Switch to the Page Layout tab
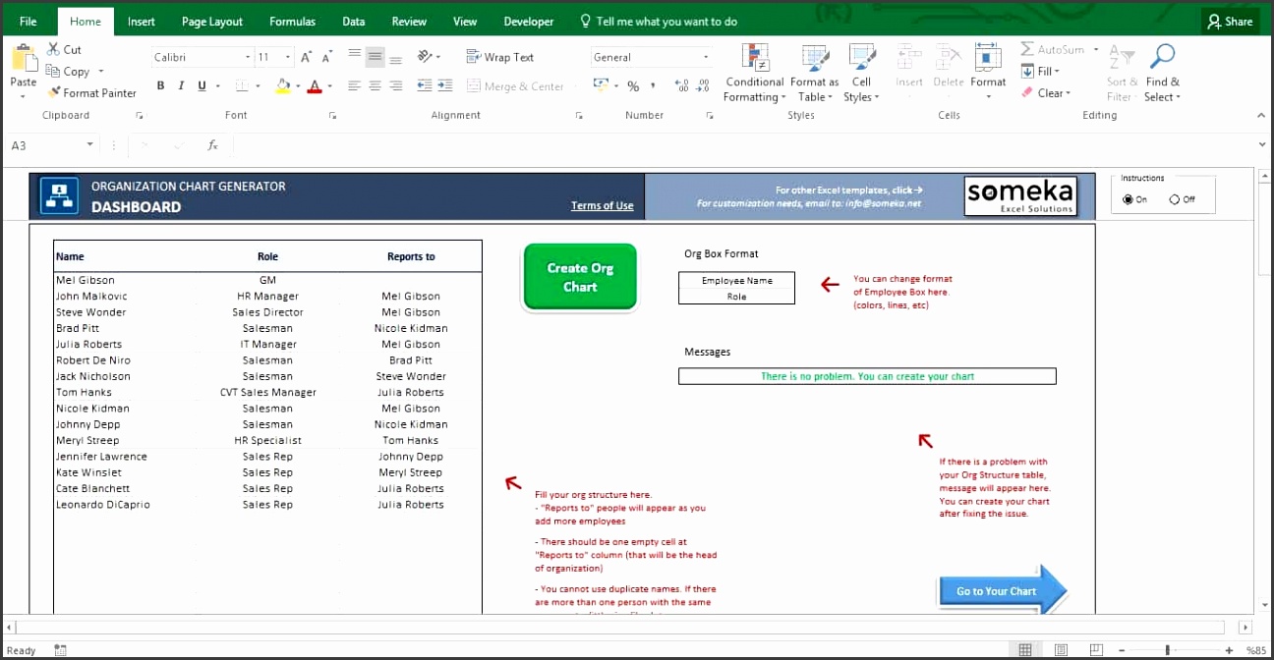Screen dimensions: 1274x660 [x=211, y=22]
